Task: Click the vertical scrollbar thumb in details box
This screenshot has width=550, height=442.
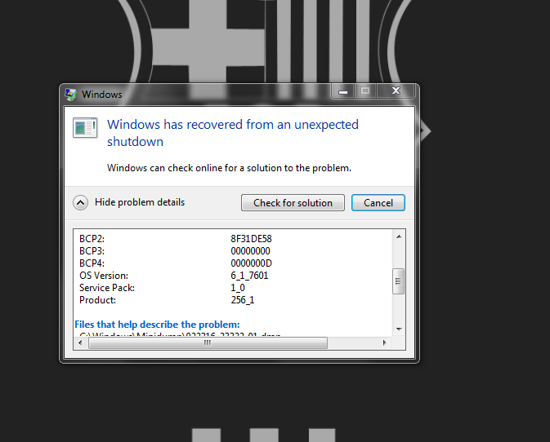Action: [399, 281]
